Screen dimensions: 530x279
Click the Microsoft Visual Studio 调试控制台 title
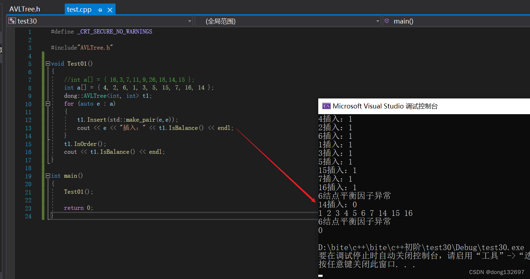385,106
